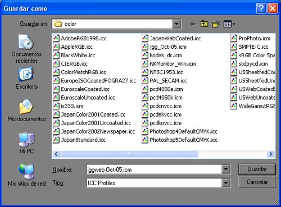This screenshot has height=207, width=281.
Task: Select the EuroscaleUncoated.icc file icon
Action: coord(56,98)
